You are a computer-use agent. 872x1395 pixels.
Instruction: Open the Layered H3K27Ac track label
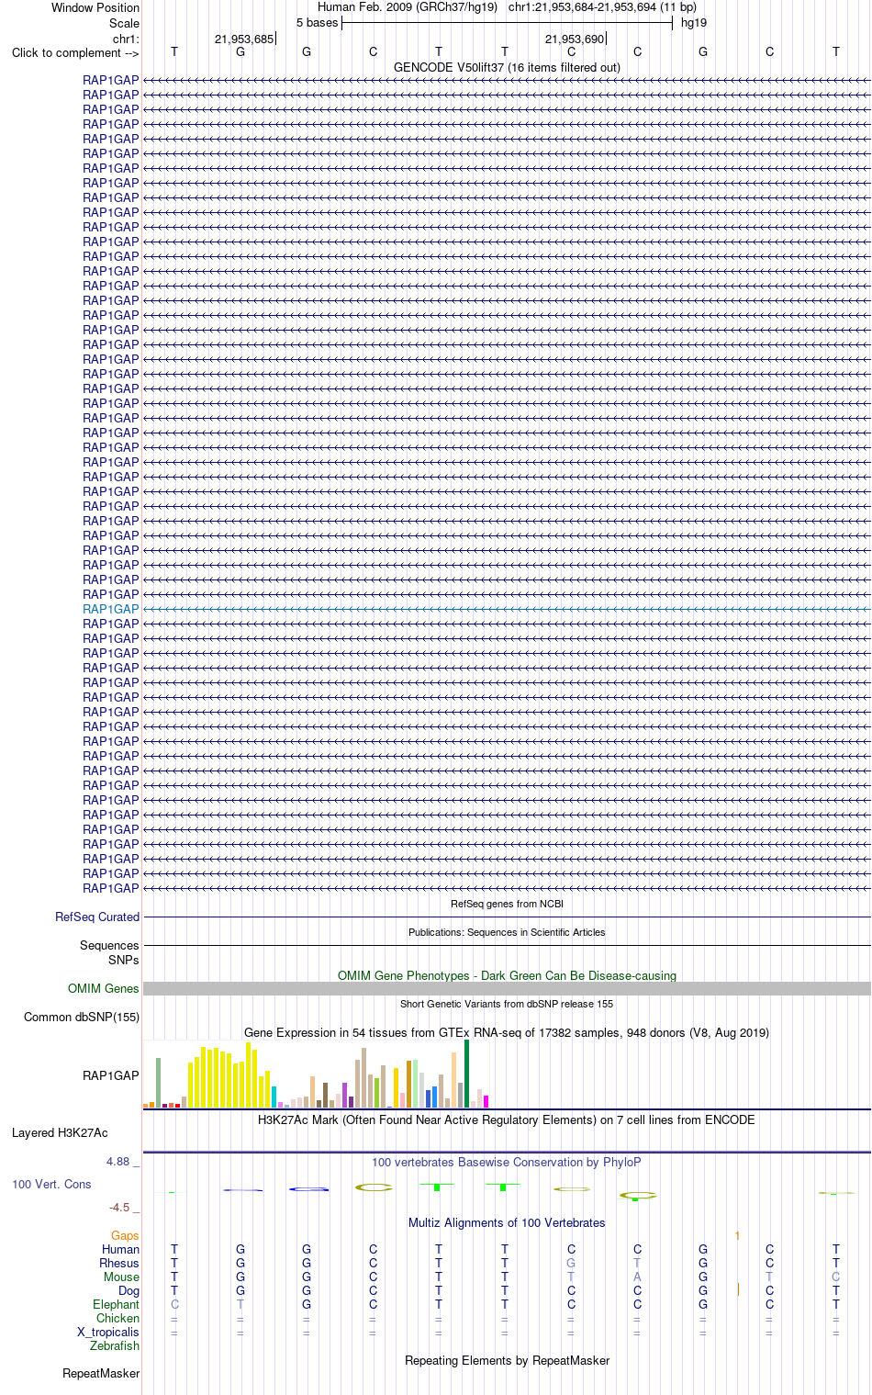click(x=60, y=1132)
